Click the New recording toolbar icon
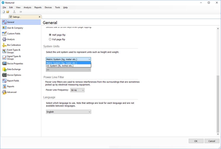221x149 pixels. pyautogui.click(x=4, y=12)
